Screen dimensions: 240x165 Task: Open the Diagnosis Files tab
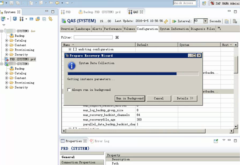pyautogui.click(x=203, y=29)
